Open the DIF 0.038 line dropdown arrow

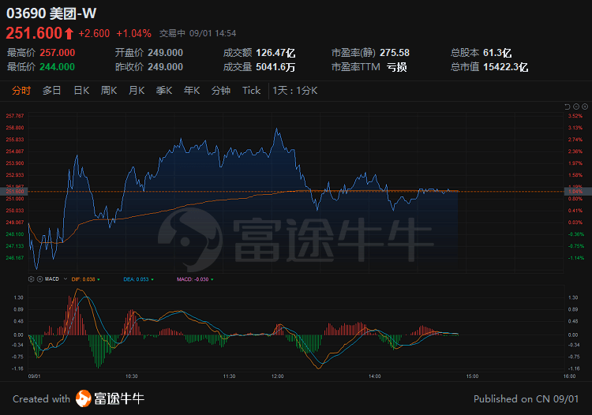[x=99, y=279]
